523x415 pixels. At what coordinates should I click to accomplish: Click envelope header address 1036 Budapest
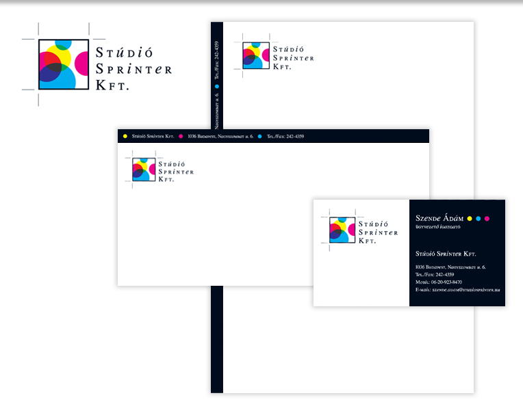click(220, 136)
